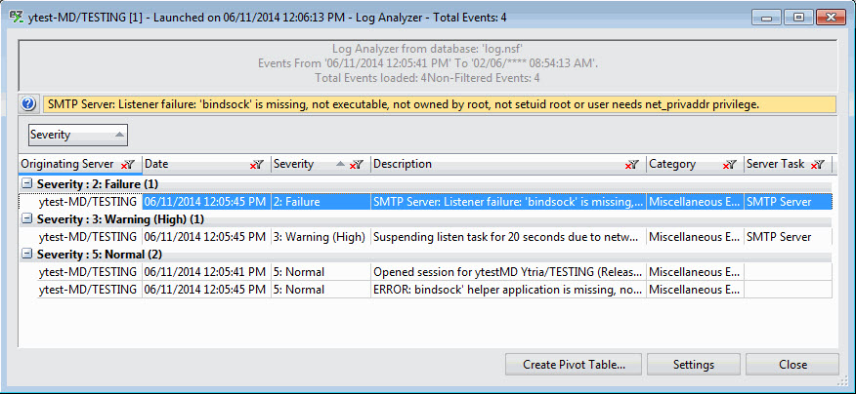Collapse the Severity 2: Failure group
Image resolution: width=856 pixels, height=394 pixels.
coord(26,183)
